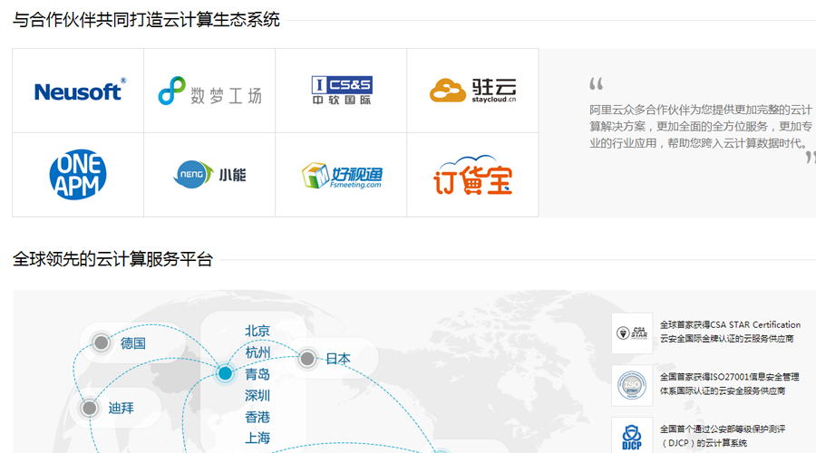The height and width of the screenshot is (453, 816).
Task: Click the 德国 region label
Action: 133,343
